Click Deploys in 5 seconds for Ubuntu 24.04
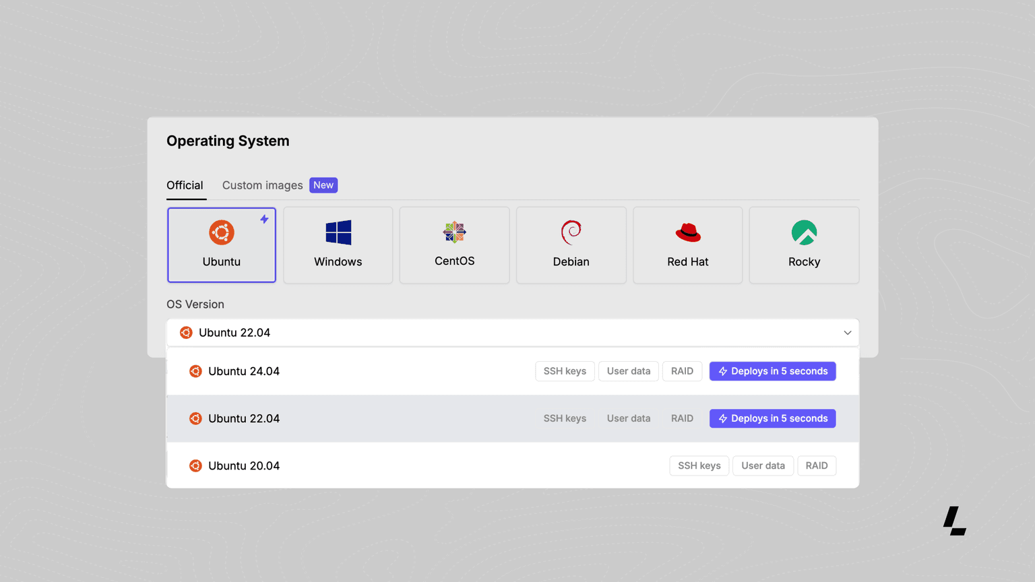Screen dimensions: 1035x582 pyautogui.click(x=772, y=371)
